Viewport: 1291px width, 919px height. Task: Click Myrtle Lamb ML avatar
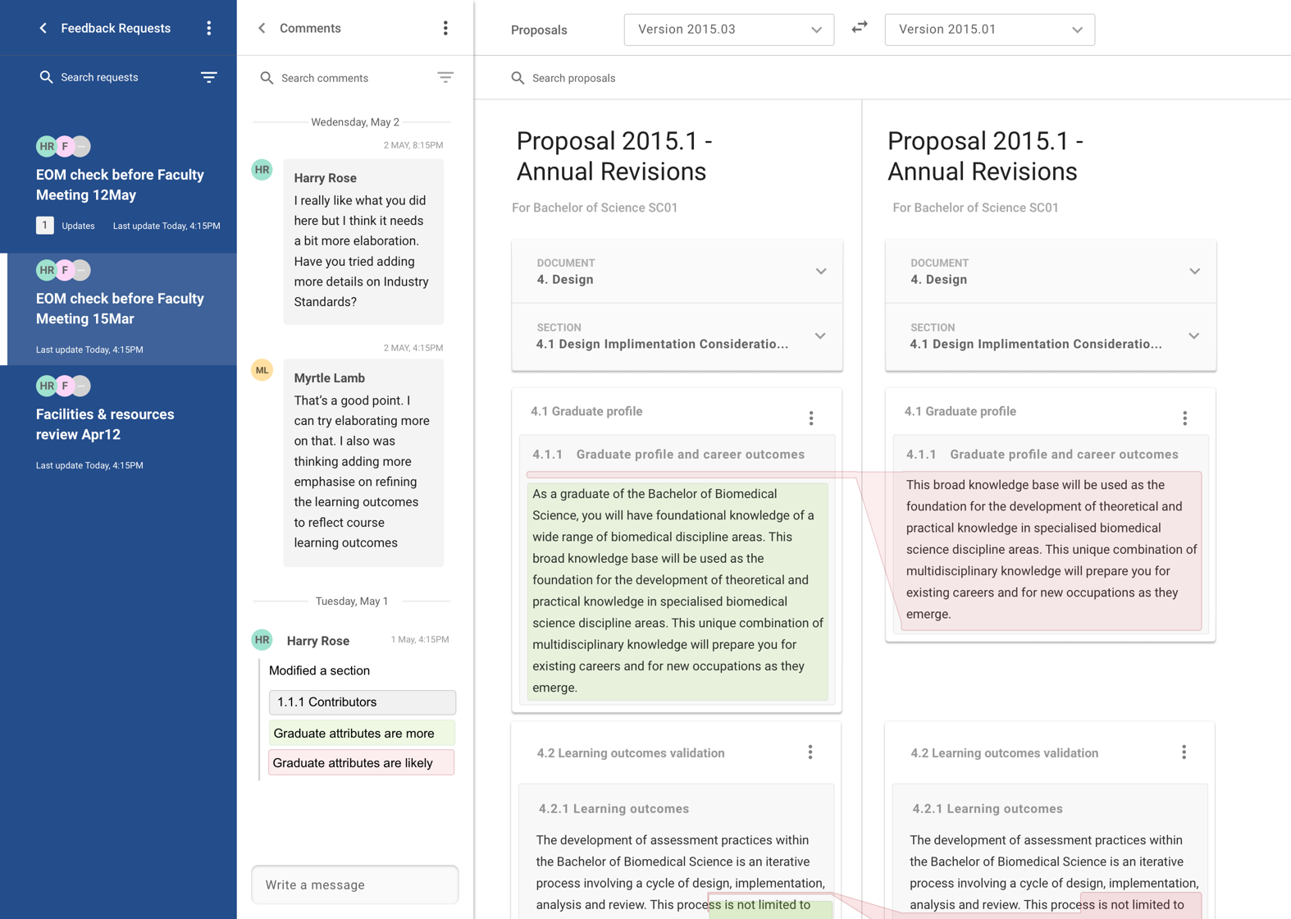pos(262,370)
